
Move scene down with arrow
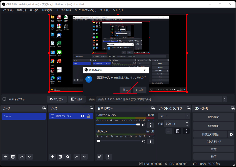pos(29,157)
